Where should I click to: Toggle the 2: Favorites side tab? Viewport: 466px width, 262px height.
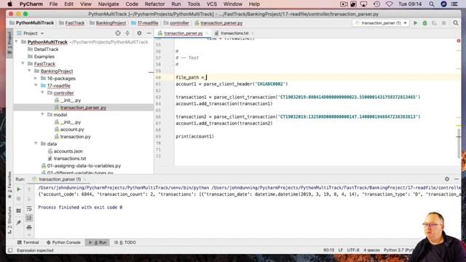click(9, 185)
